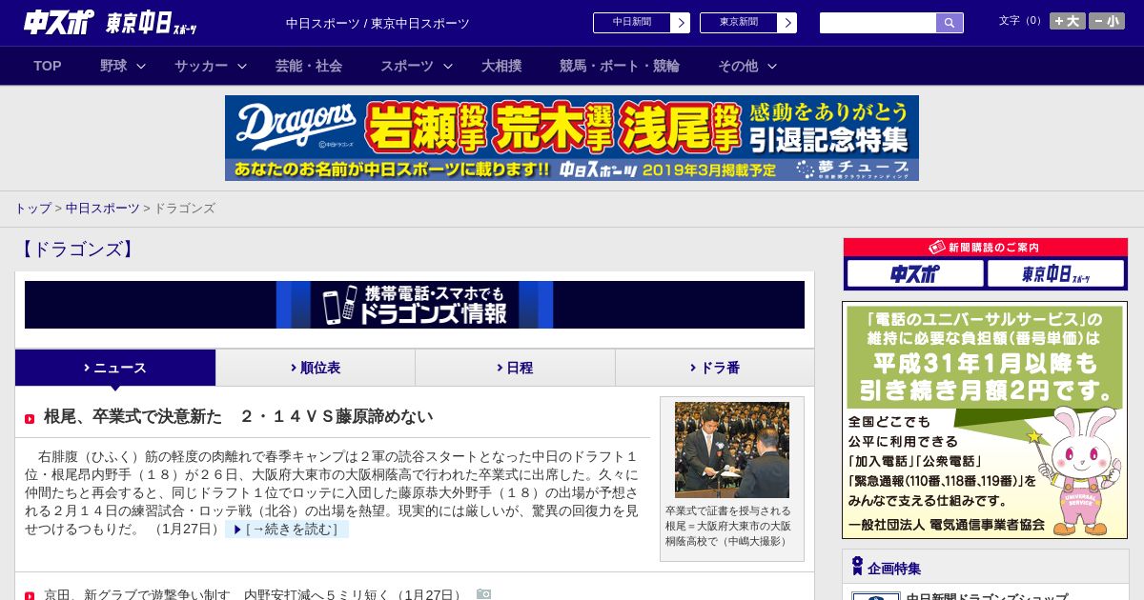The width and height of the screenshot is (1144, 600).
Task: Open the 携帯電話・スマホでもドラゴンズ情報 banner
Action: (415, 305)
